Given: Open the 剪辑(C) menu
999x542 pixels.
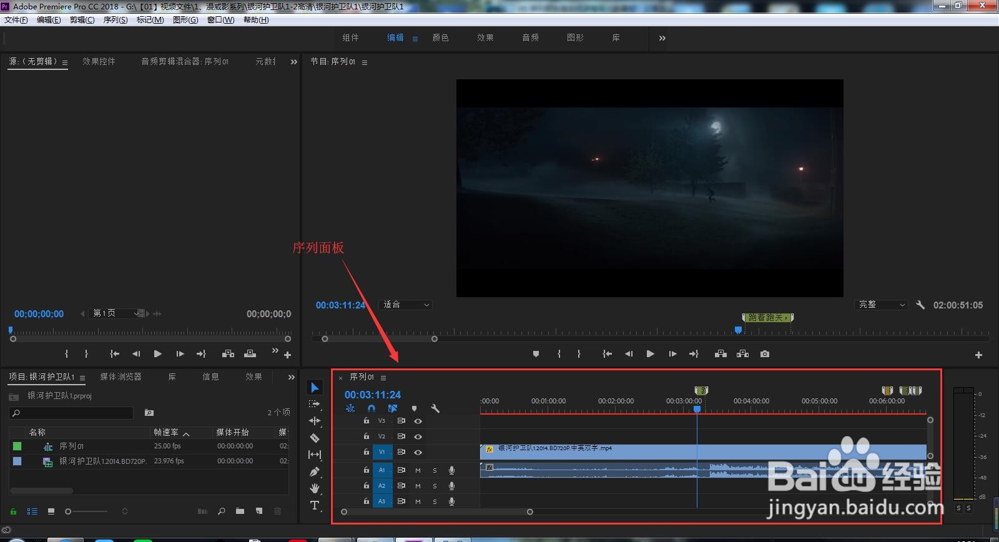Looking at the screenshot, I should click(x=82, y=20).
